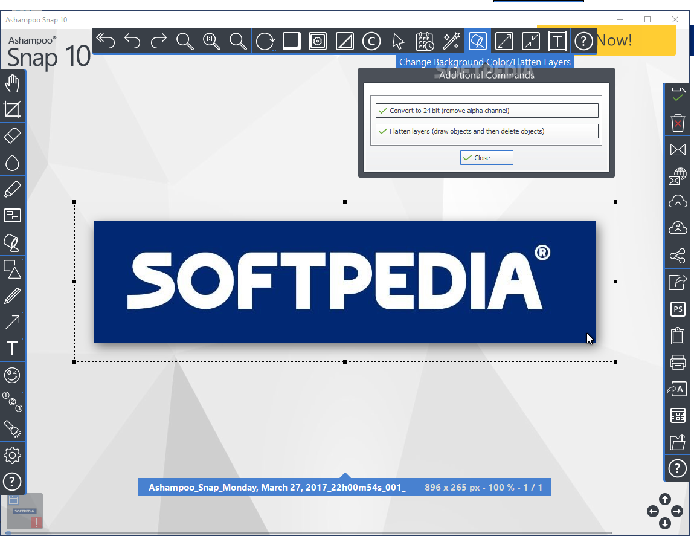Click the right navigation arrow
Screen dimensions: 694x536
[x=676, y=511]
